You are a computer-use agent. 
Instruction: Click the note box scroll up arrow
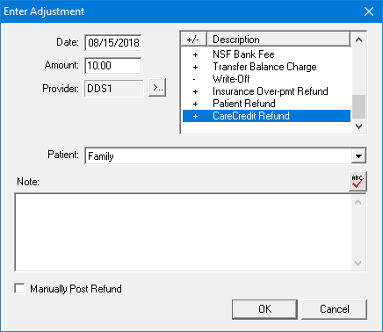(358, 203)
